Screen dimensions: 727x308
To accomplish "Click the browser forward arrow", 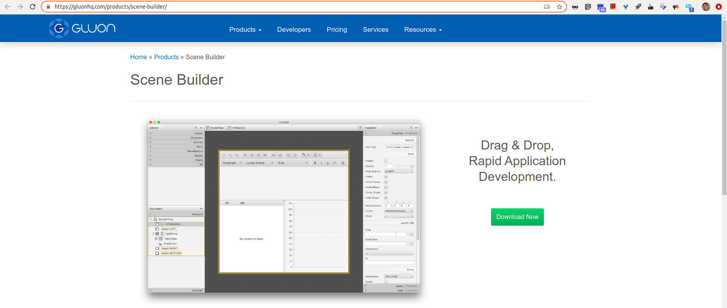I will pos(20,7).
